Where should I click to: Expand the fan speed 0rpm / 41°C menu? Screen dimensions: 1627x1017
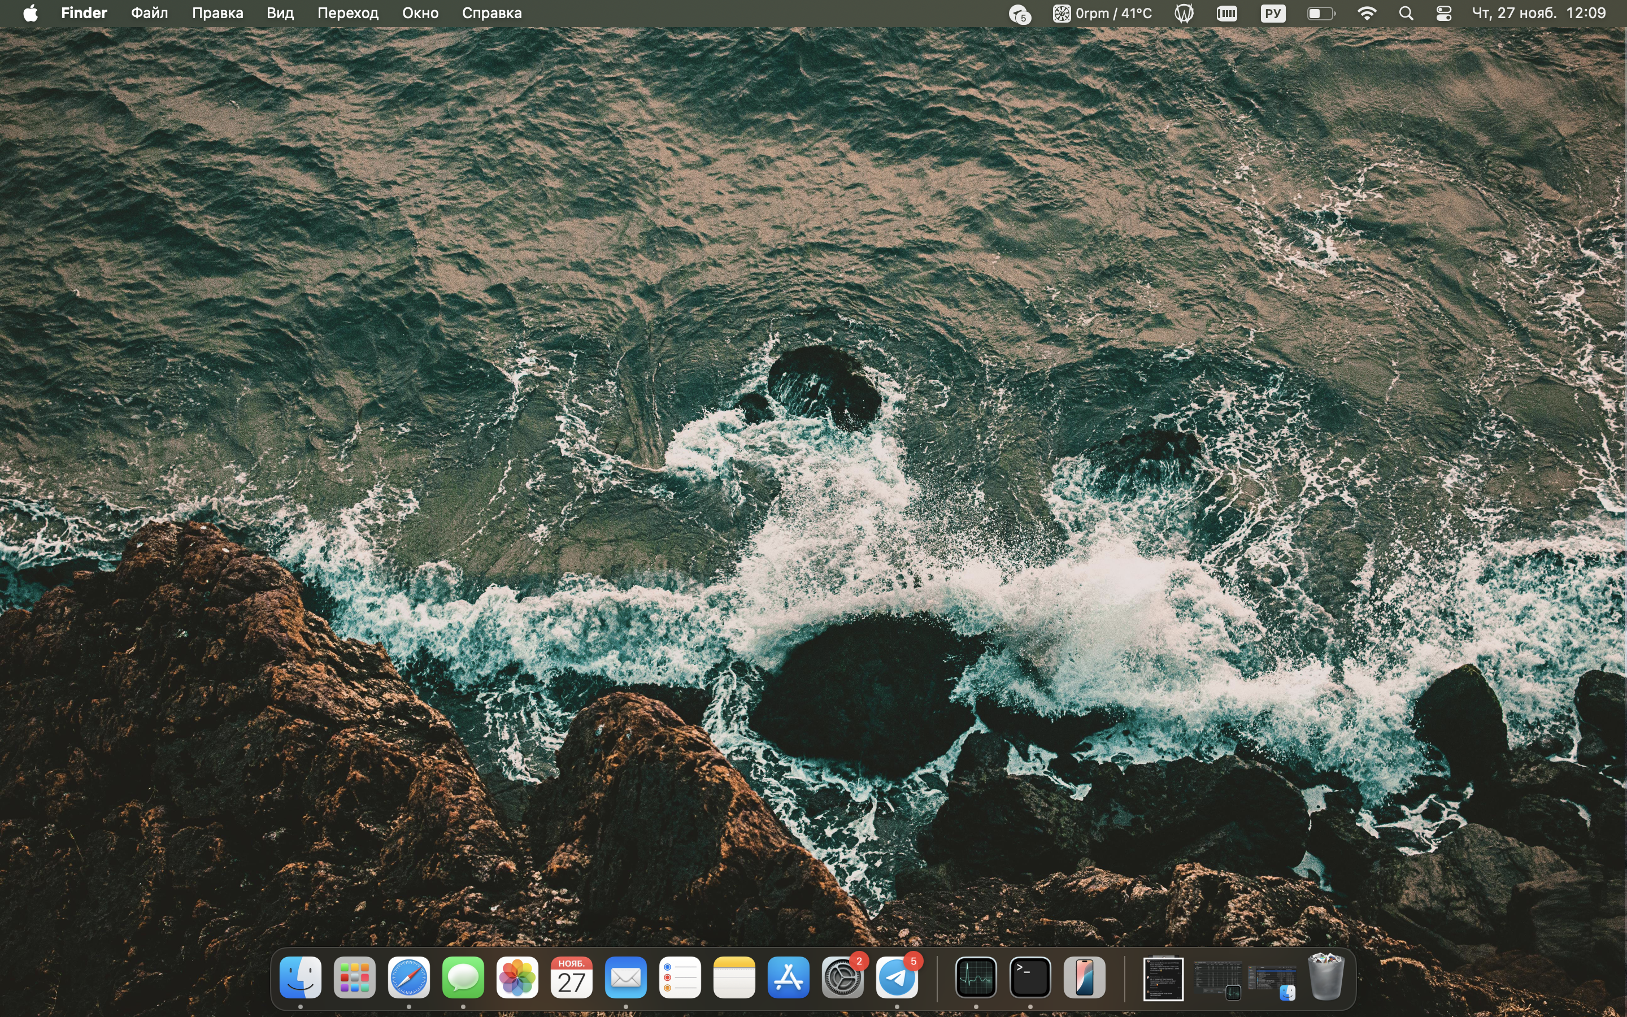[x=1102, y=14]
